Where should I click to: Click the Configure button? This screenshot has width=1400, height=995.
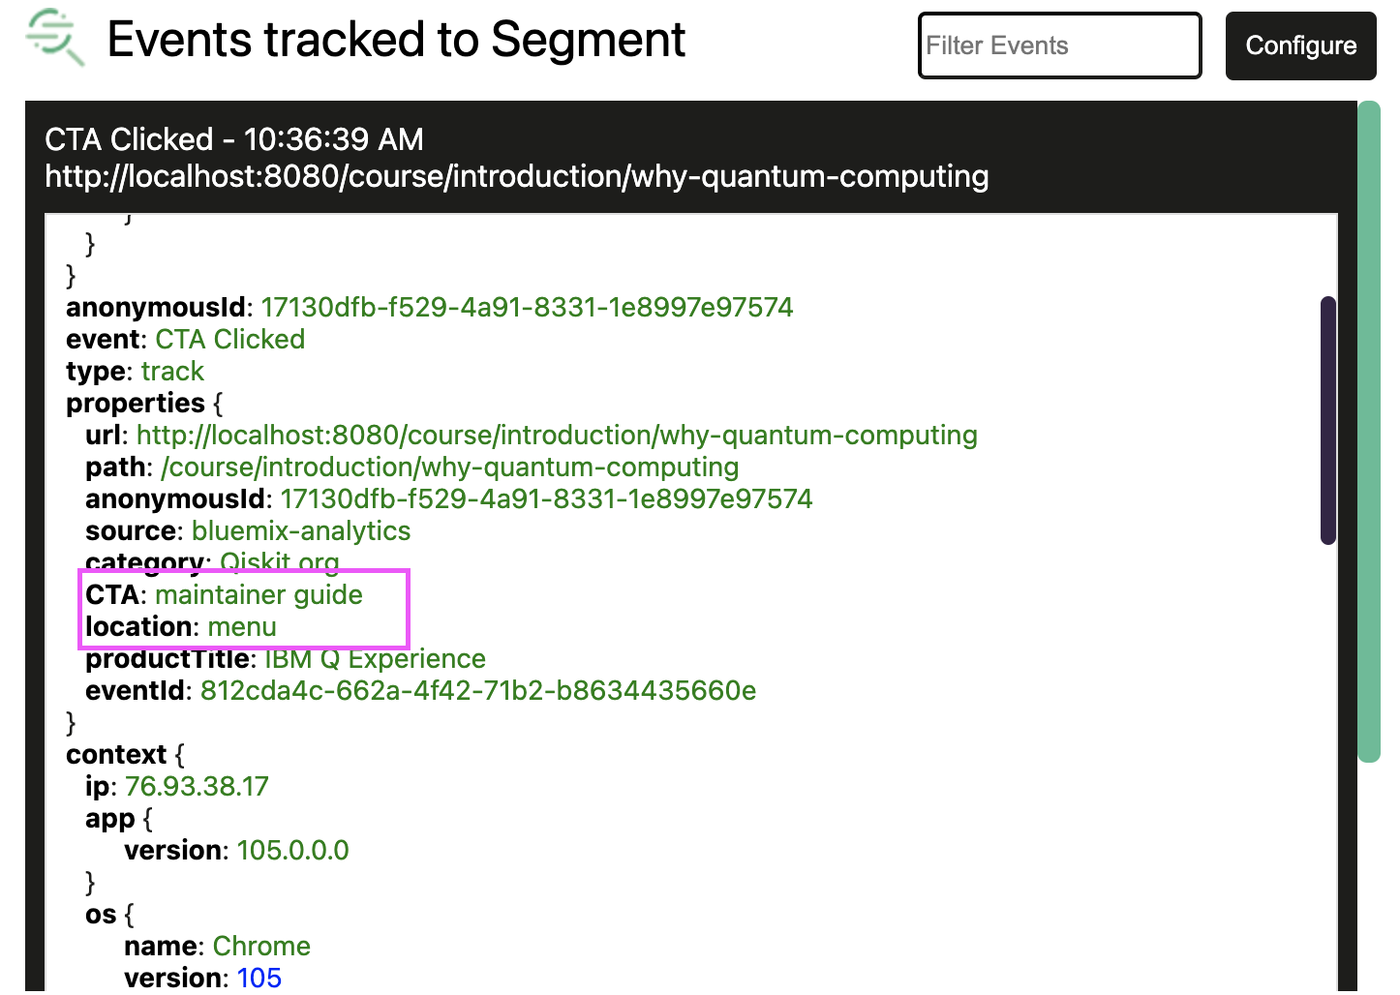pyautogui.click(x=1300, y=45)
